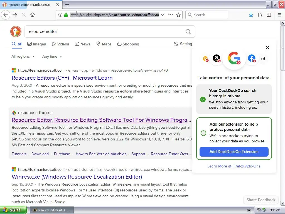Viewport: 285px width, 214px height.
Task: Close the resource editor tab
Action: (x=58, y=5)
